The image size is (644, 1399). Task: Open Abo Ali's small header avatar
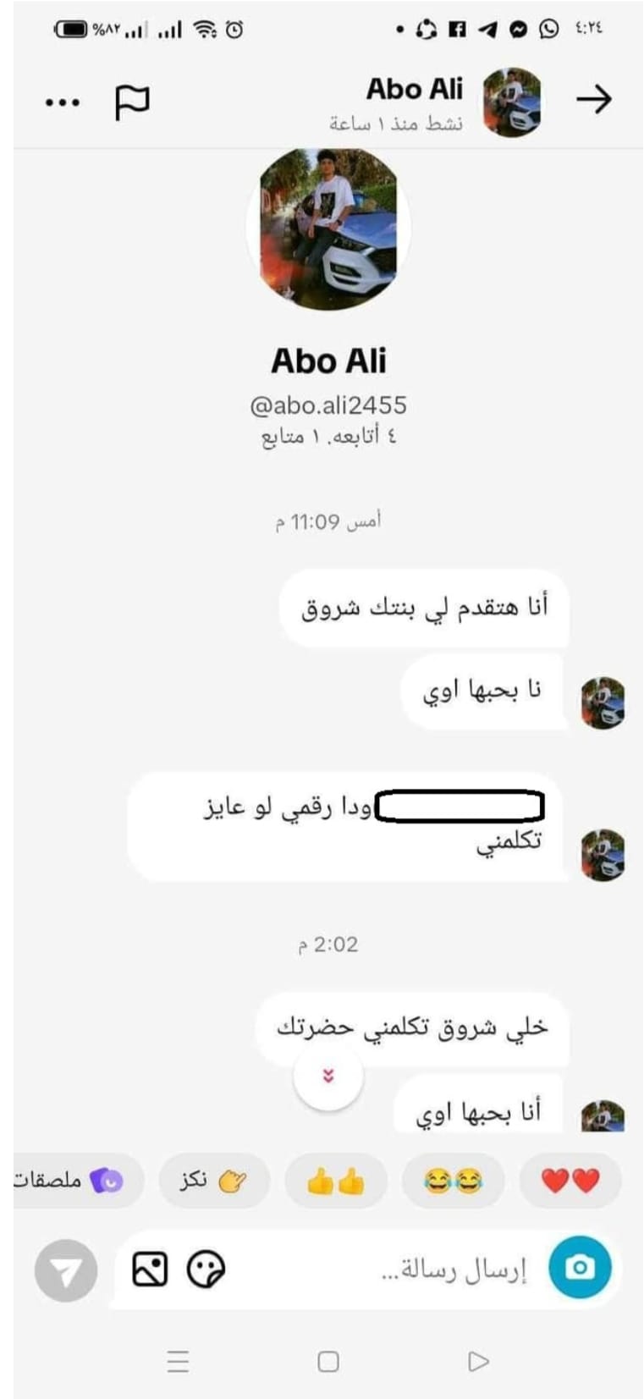(512, 102)
